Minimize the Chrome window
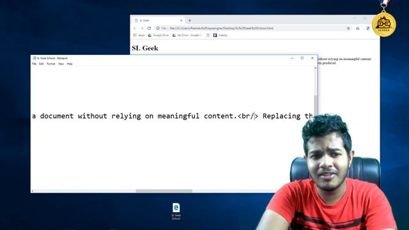 point(355,18)
